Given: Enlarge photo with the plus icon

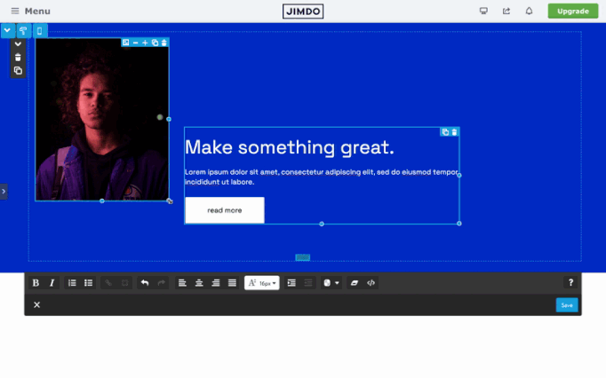Looking at the screenshot, I should pos(145,43).
